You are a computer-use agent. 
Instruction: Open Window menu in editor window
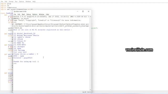tap(28, 2)
